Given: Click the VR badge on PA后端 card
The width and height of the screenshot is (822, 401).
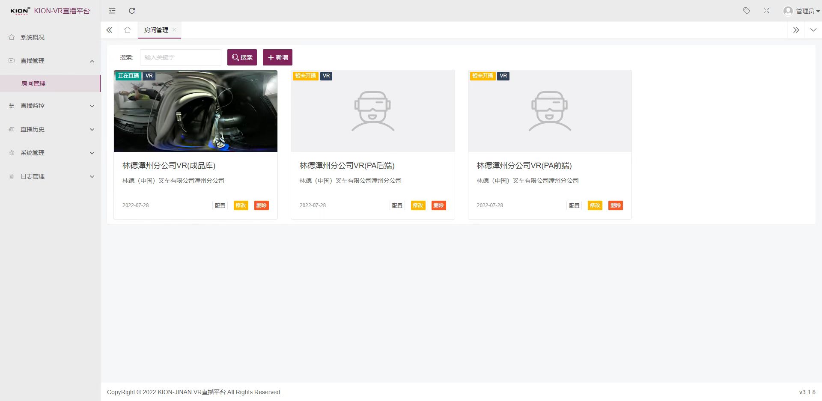Looking at the screenshot, I should pyautogui.click(x=326, y=76).
